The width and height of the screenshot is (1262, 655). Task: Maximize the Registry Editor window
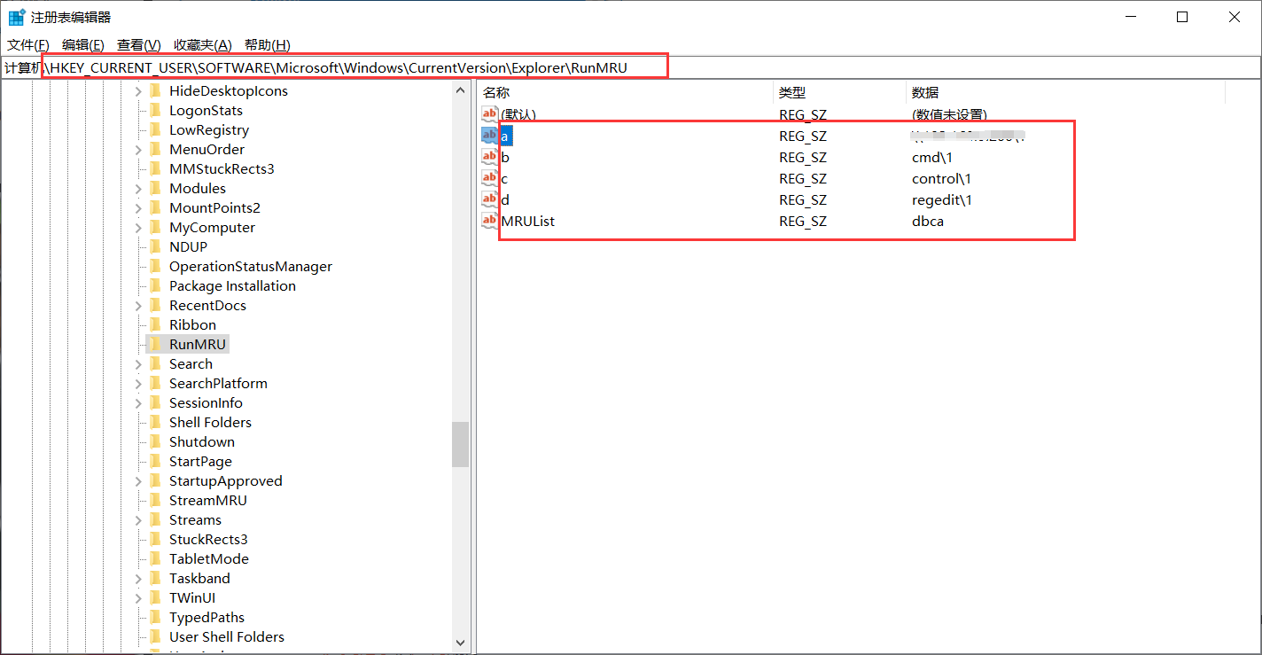(x=1182, y=17)
